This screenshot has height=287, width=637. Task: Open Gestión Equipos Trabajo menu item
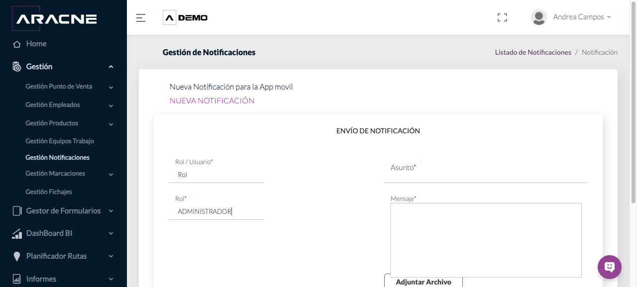(x=60, y=141)
